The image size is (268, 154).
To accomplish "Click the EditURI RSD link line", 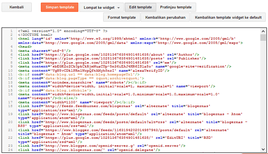I will (x=115, y=140).
